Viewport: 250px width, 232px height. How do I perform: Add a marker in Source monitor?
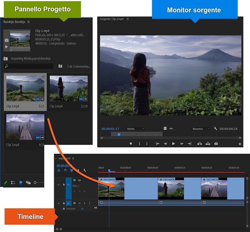click(131, 143)
